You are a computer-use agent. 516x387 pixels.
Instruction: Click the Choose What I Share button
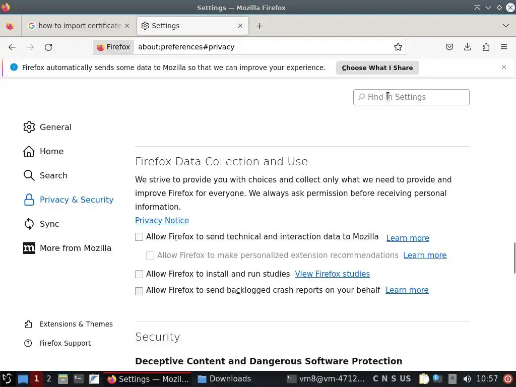tap(377, 68)
